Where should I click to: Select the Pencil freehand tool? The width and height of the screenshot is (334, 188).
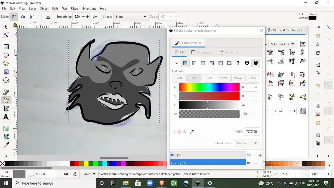click(x=6, y=100)
